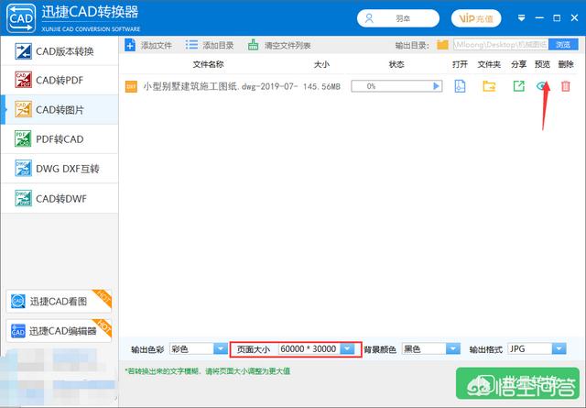Open the 背景颜色 background color dropdown
The image size is (586, 408).
tap(452, 349)
